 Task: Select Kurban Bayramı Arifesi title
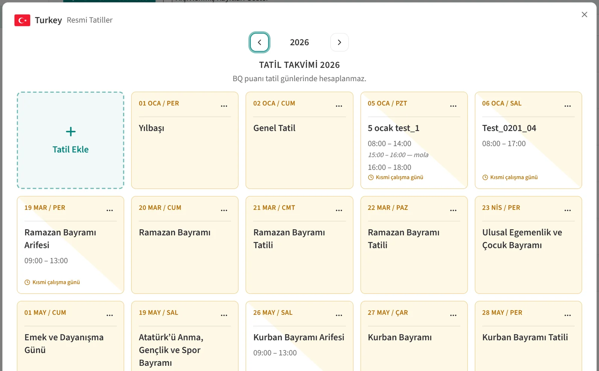(x=299, y=337)
